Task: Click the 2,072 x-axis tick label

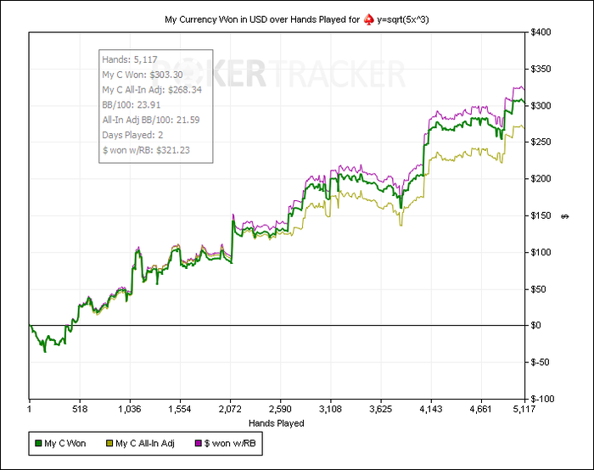Action: [x=230, y=409]
